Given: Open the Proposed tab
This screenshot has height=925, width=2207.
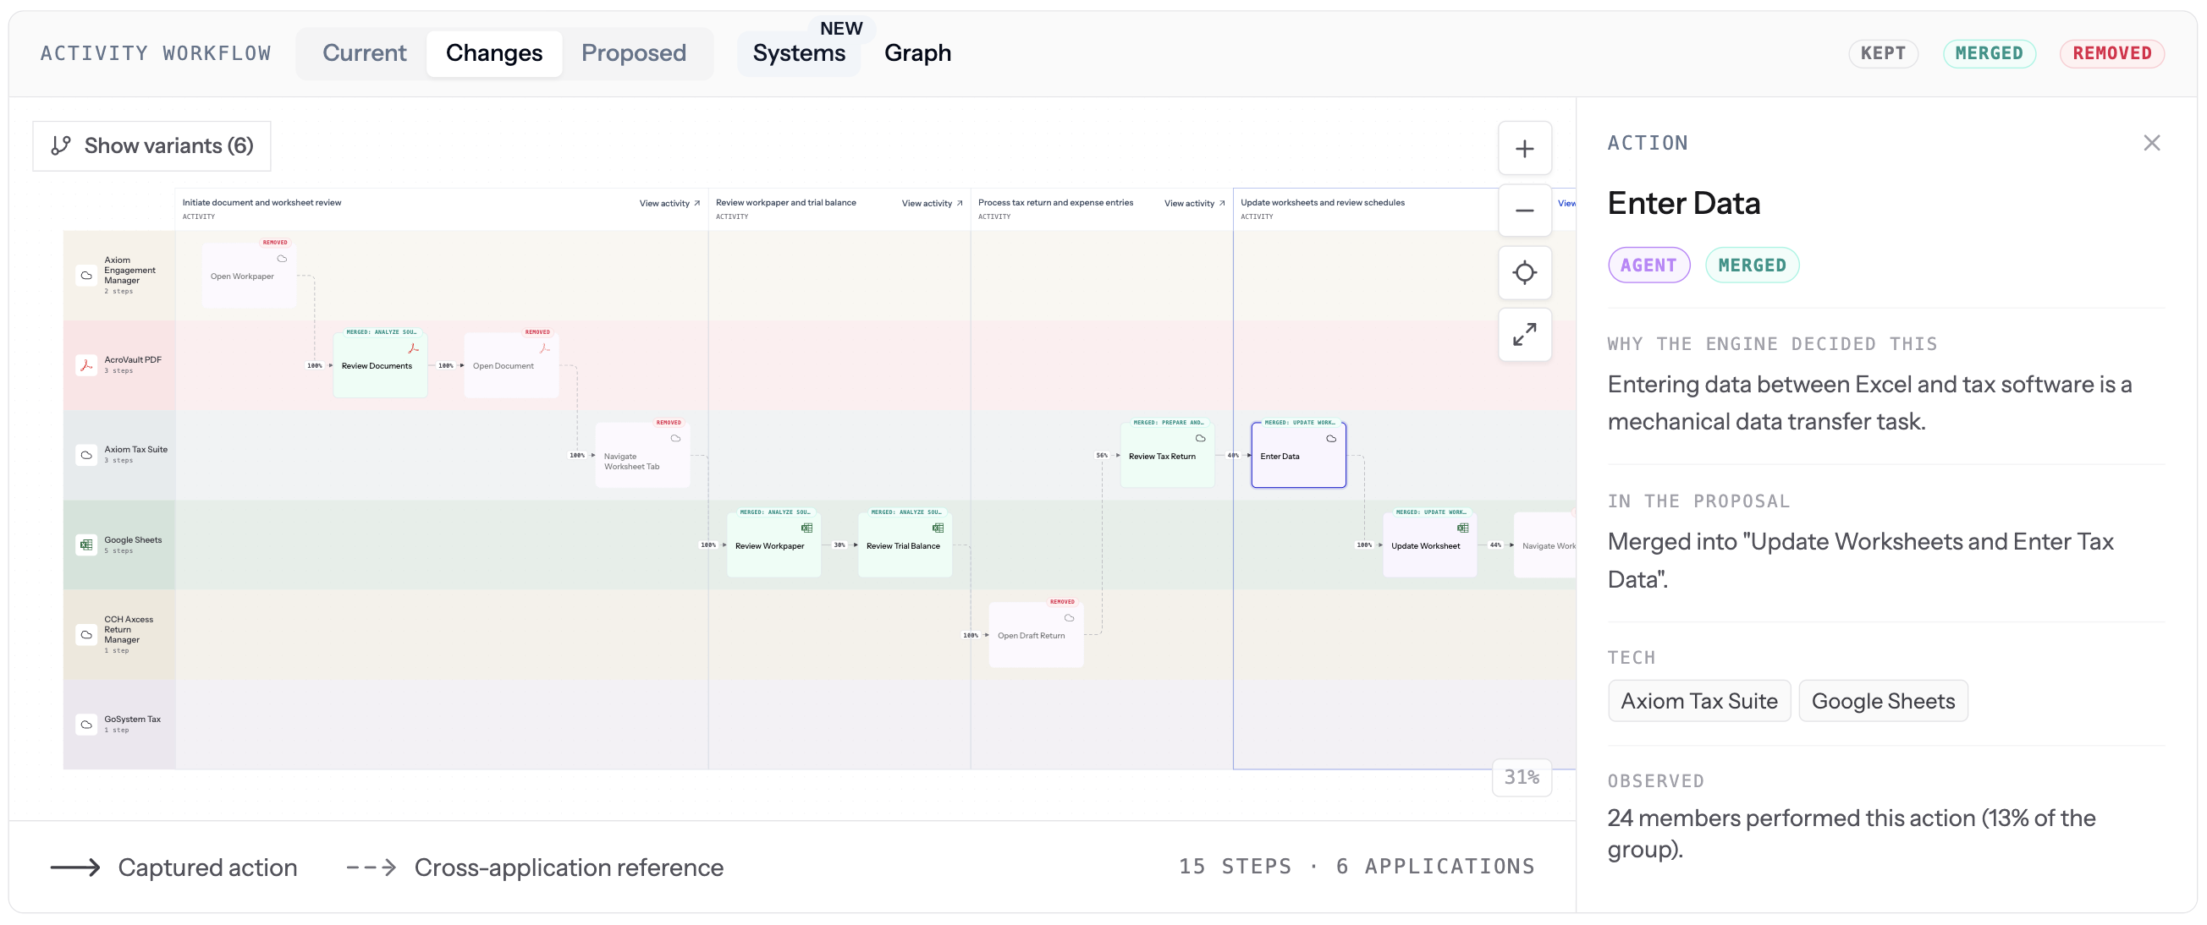Looking at the screenshot, I should pyautogui.click(x=634, y=53).
